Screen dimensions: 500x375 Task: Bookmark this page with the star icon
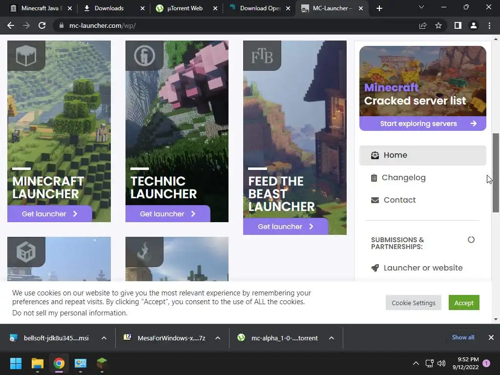coord(438,25)
